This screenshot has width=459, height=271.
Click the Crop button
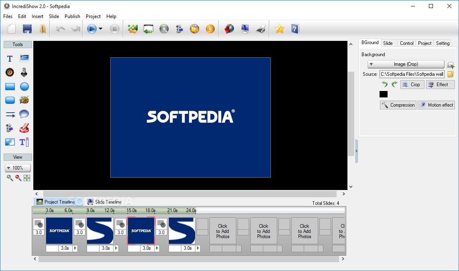[412, 85]
